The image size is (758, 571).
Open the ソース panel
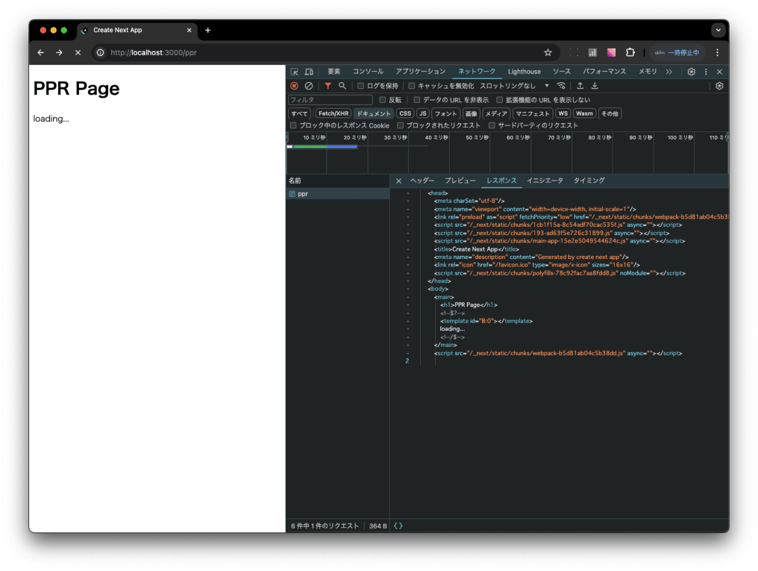(562, 72)
